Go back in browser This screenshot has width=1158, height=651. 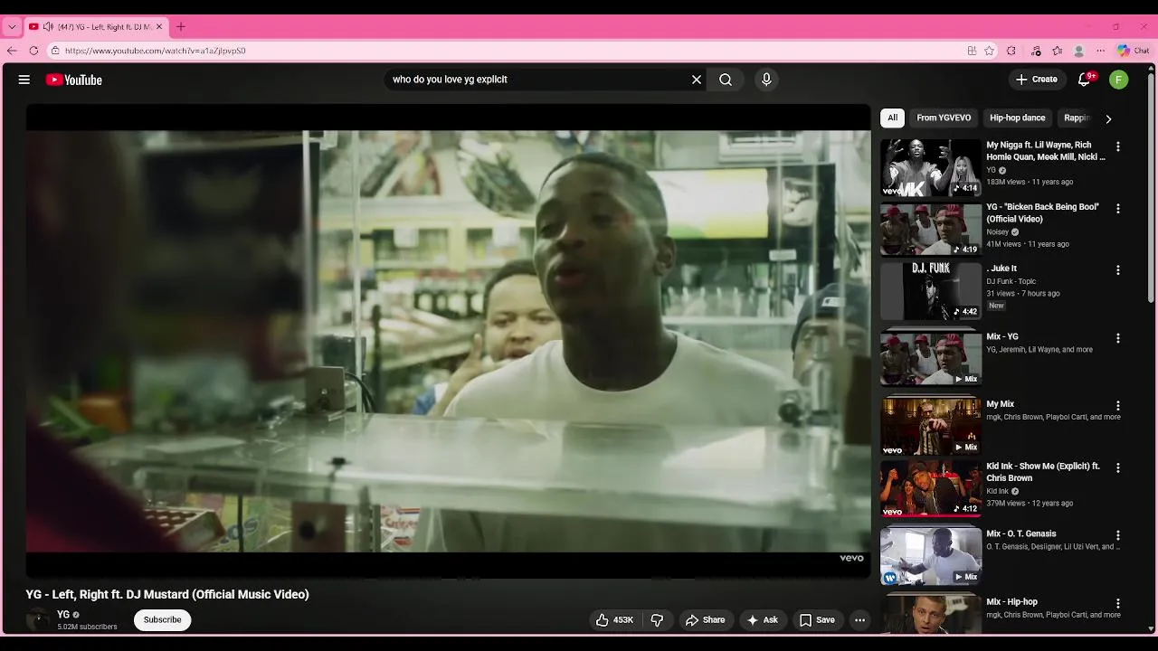(12, 51)
